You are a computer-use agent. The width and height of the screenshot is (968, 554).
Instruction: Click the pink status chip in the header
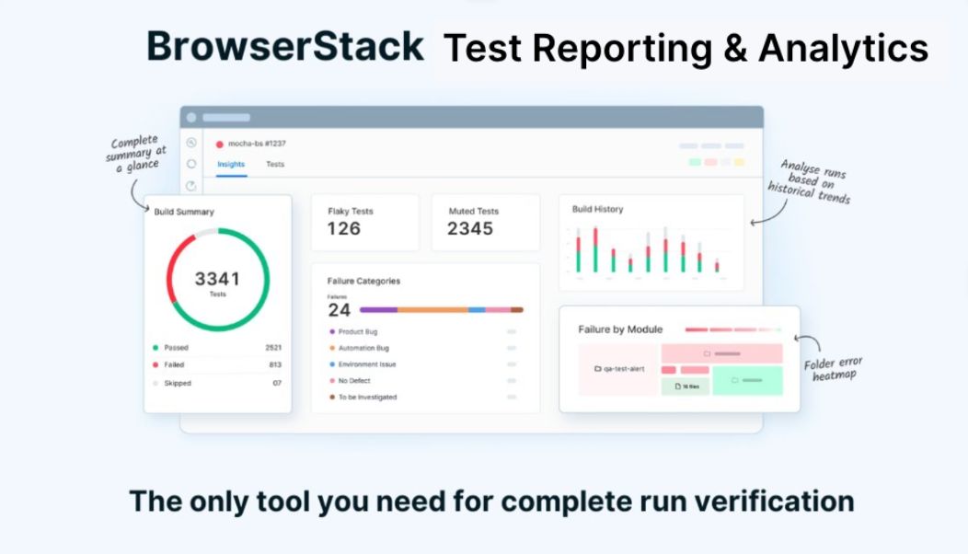[710, 163]
